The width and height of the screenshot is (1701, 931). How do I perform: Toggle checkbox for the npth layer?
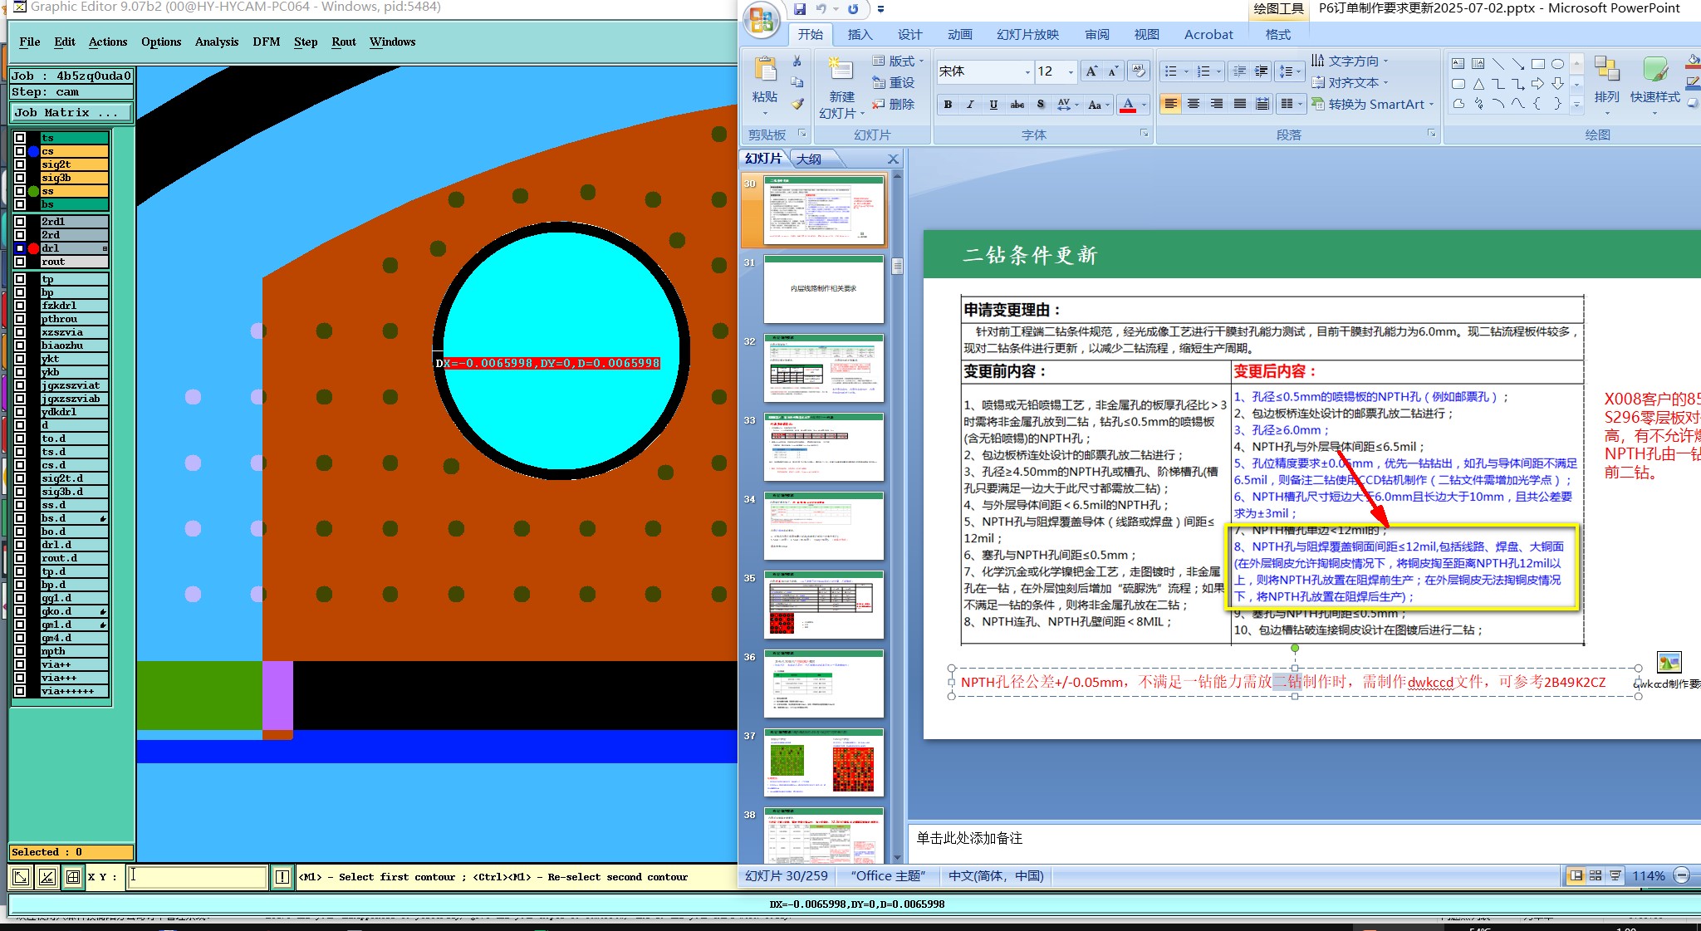point(20,651)
